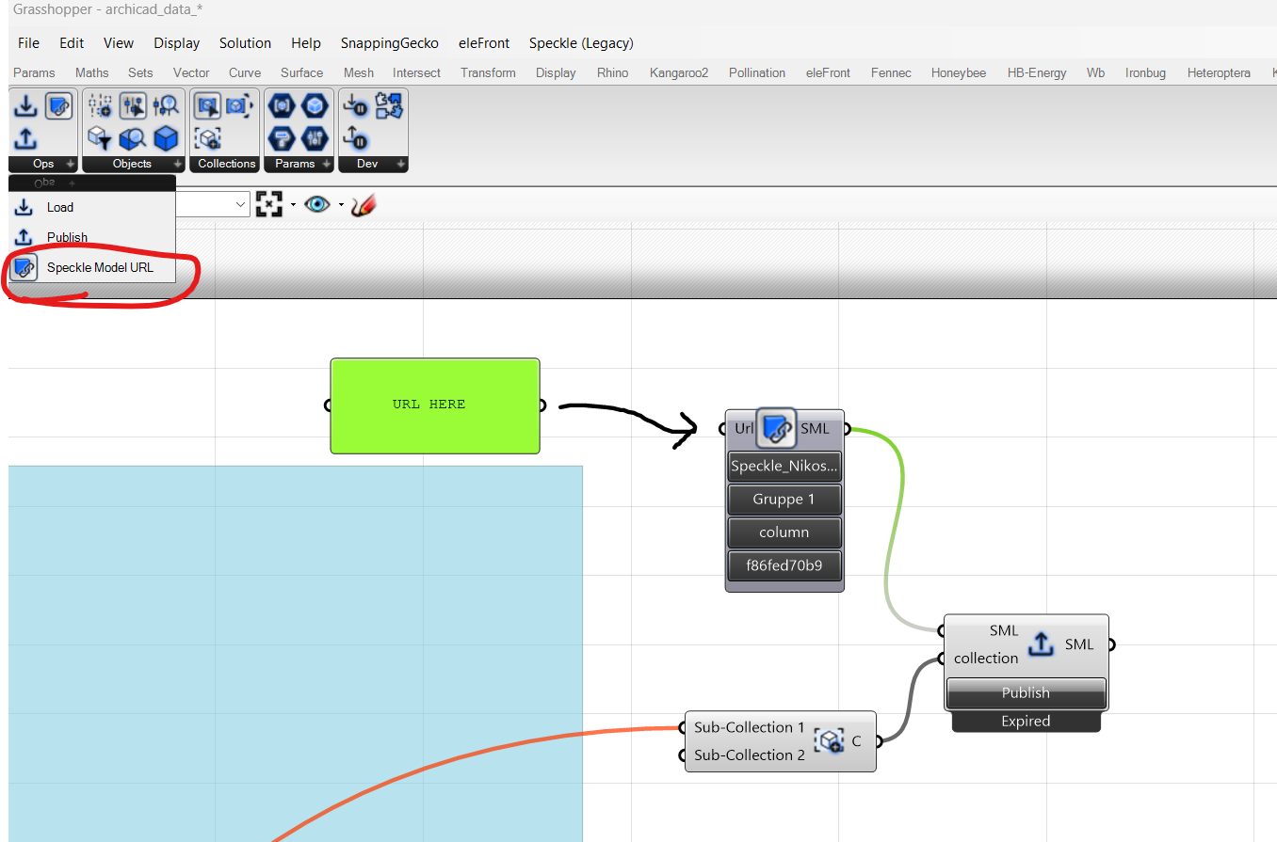The width and height of the screenshot is (1277, 842).
Task: Click the icon on the Speckle Model URL component
Action: click(777, 428)
